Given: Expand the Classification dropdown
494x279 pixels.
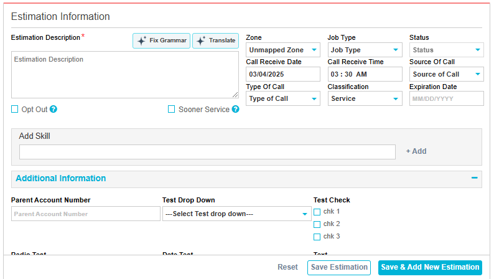Looking at the screenshot, I should pos(365,98).
